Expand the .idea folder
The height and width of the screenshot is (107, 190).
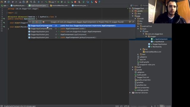(x=133, y=14)
